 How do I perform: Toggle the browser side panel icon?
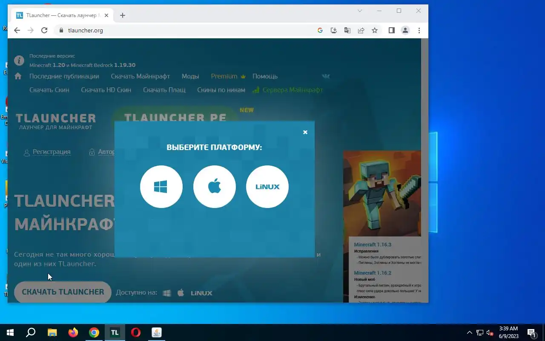click(x=392, y=30)
